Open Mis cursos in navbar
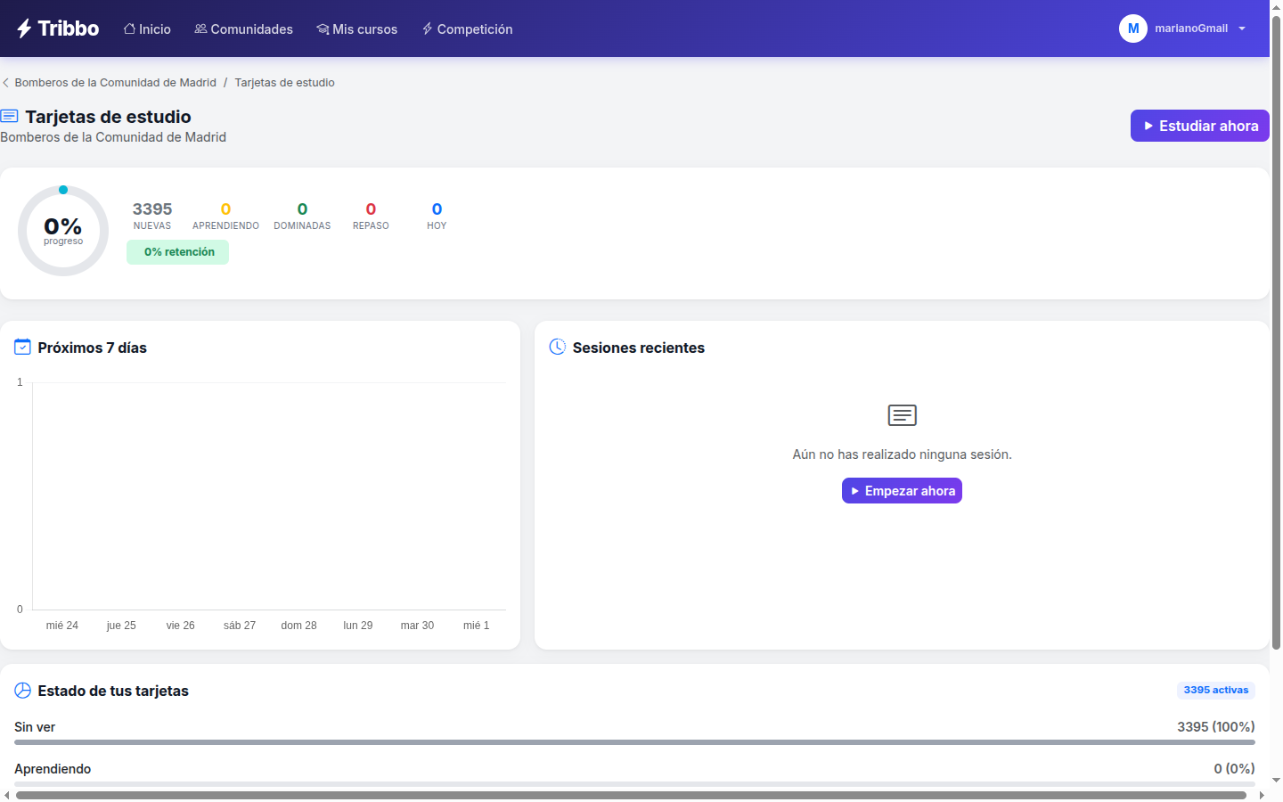The image size is (1283, 802). tap(356, 29)
